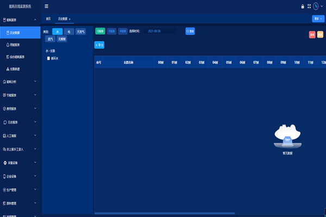Click the 导出 export button
326x217 pixels.
pyautogui.click(x=99, y=45)
